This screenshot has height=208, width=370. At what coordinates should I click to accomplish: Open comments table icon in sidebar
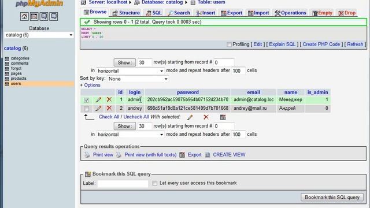pyautogui.click(x=7, y=64)
